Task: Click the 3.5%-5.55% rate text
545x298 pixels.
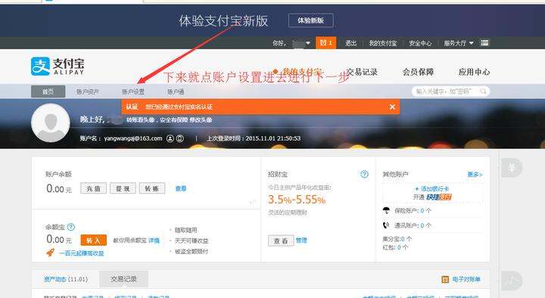Action: tap(297, 200)
